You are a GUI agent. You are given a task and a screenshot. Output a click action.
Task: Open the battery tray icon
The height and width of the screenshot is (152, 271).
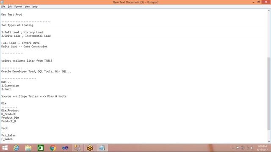pyautogui.click(x=248, y=148)
